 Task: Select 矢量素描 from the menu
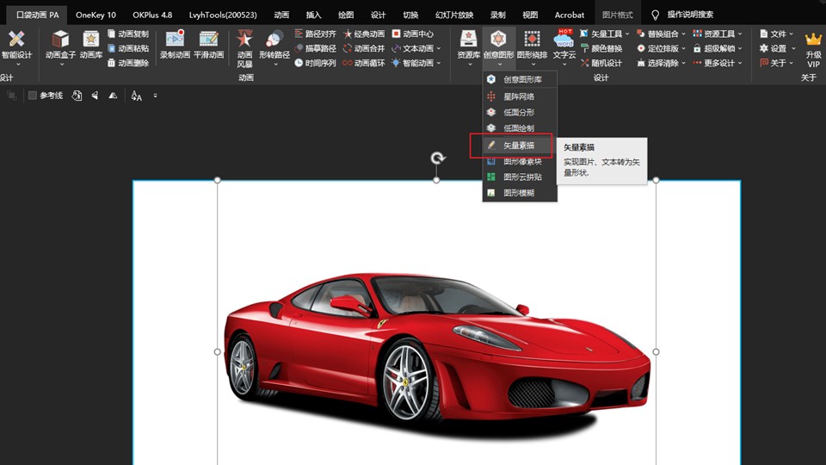coord(518,146)
